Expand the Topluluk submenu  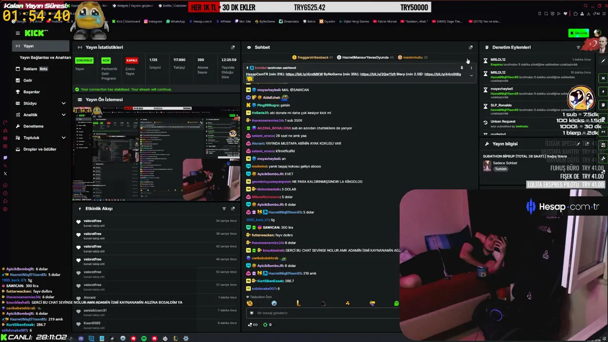pos(64,138)
